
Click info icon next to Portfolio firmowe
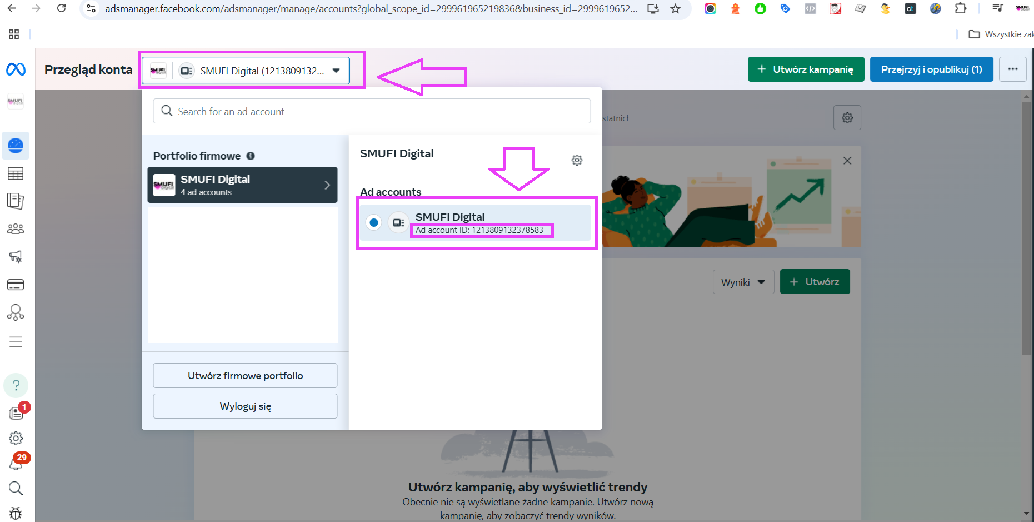pyautogui.click(x=251, y=156)
